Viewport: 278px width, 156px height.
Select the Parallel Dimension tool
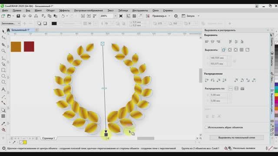[x=3, y=97]
